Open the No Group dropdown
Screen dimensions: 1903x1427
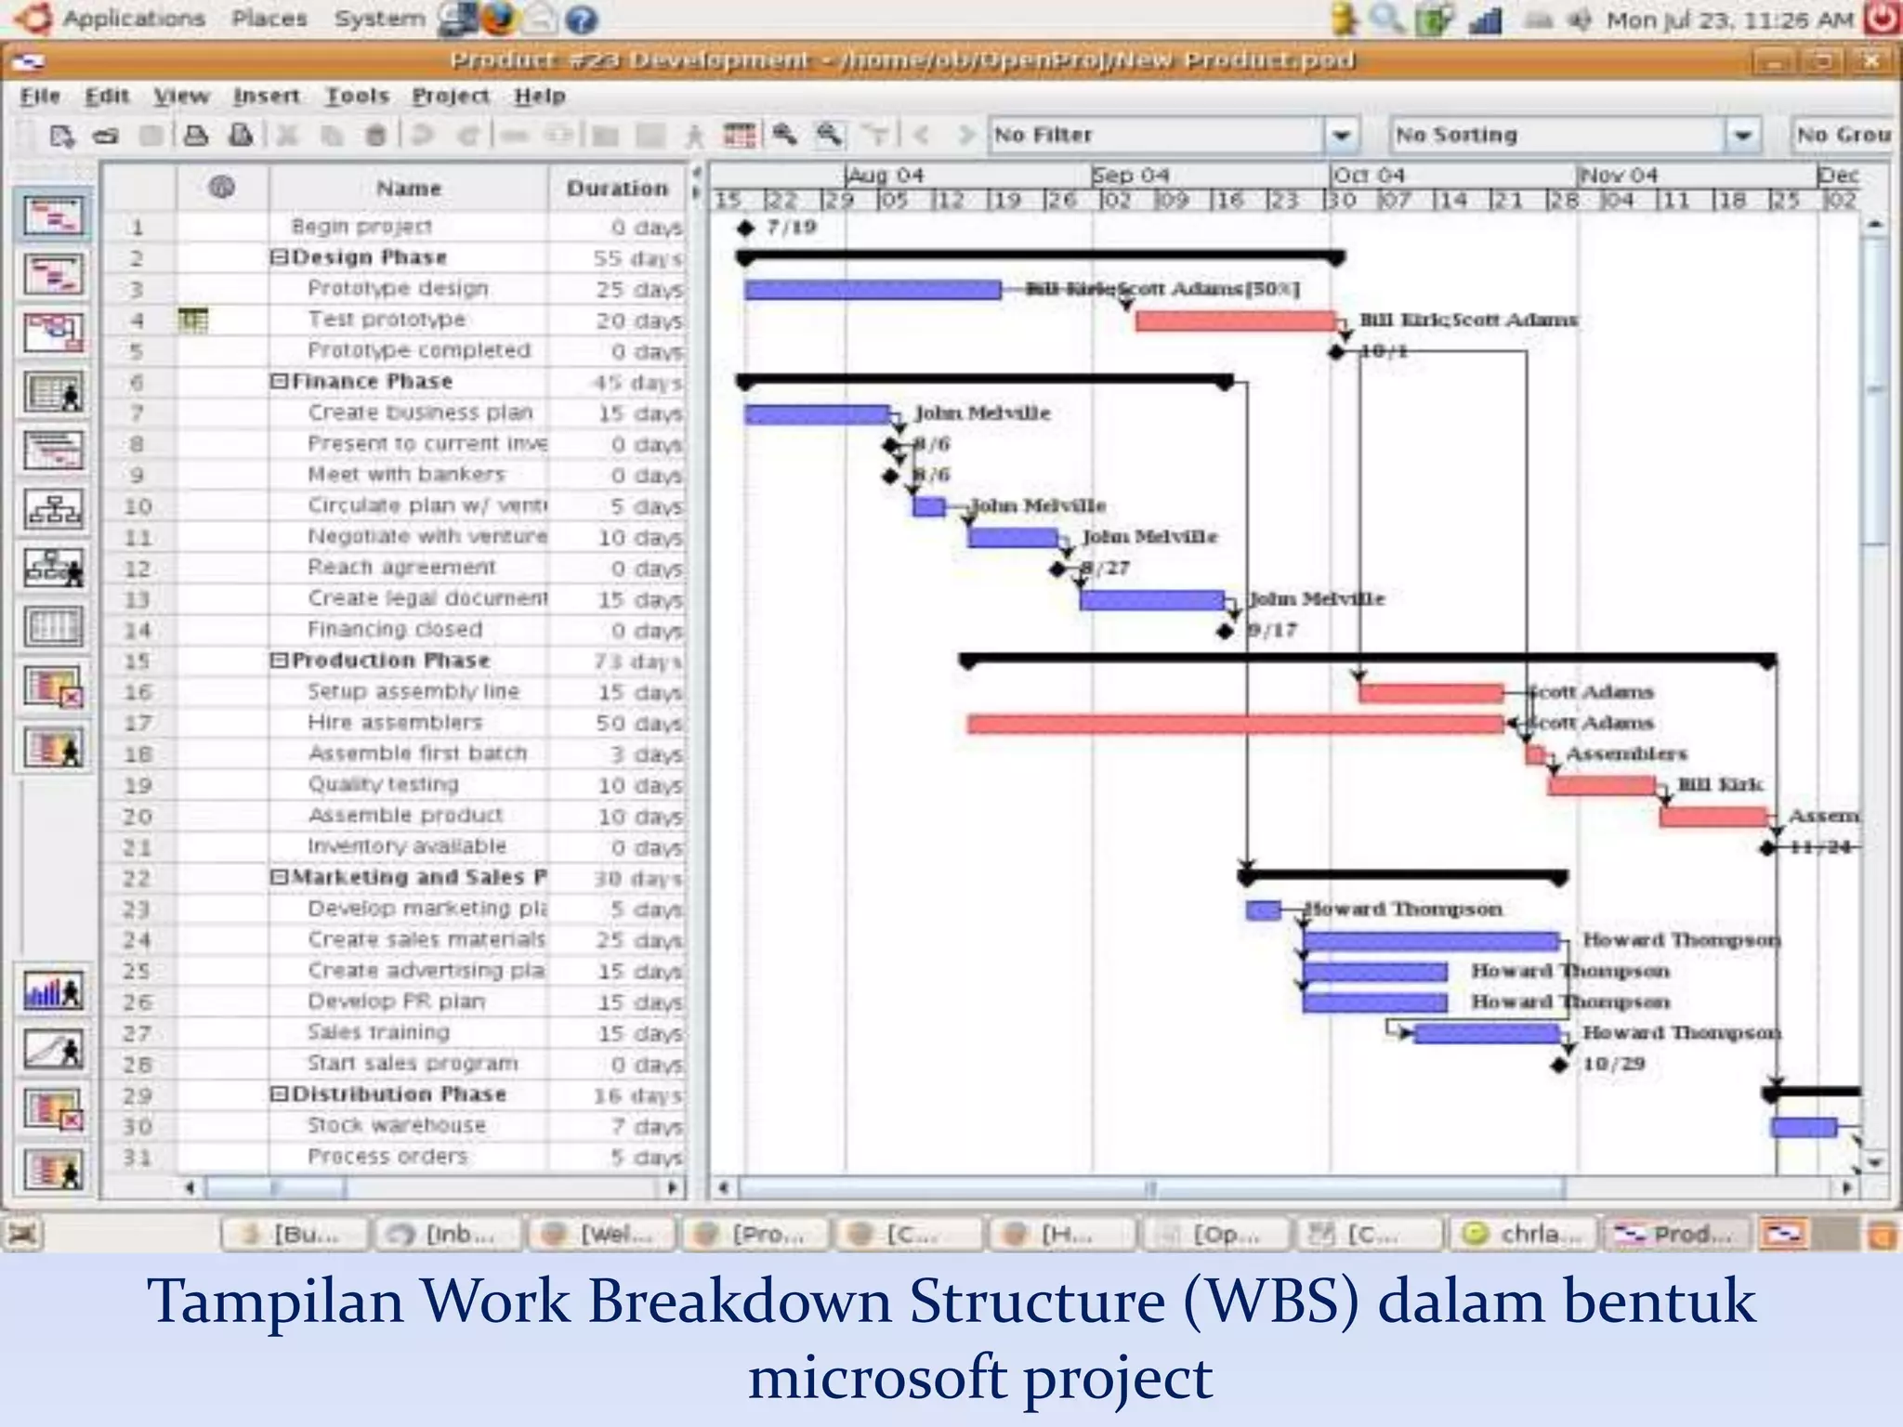[x=1843, y=136]
